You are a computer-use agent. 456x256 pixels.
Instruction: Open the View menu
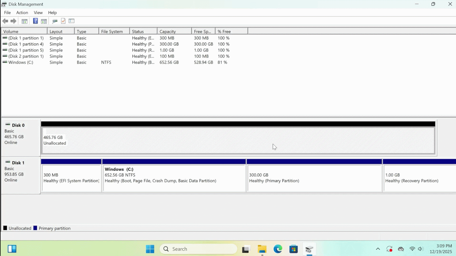pyautogui.click(x=38, y=13)
